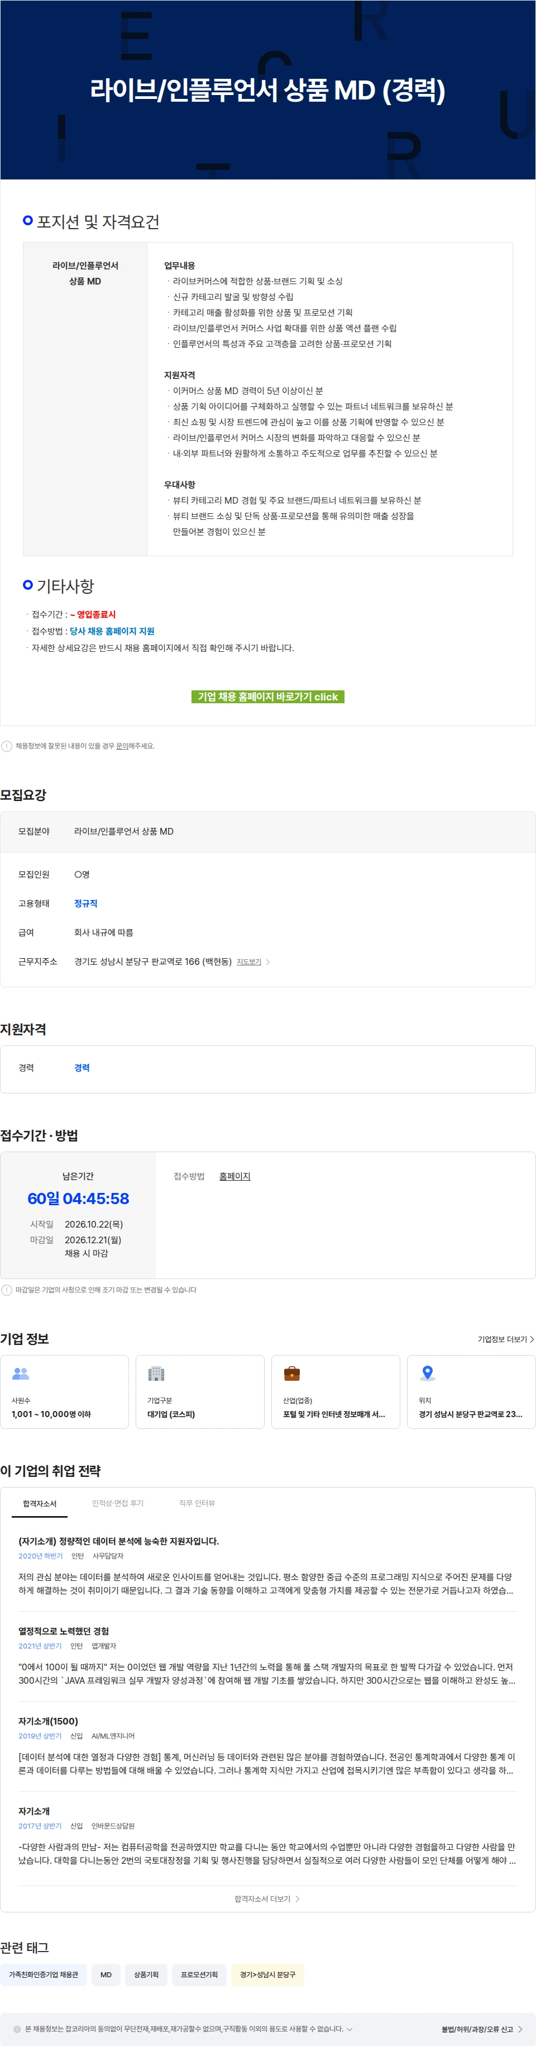Select the 경기>성남시 분당구 tag

point(268,1974)
